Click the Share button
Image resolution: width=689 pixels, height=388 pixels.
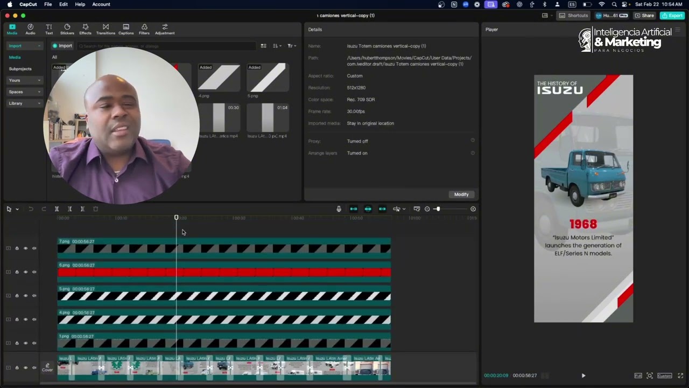645,16
